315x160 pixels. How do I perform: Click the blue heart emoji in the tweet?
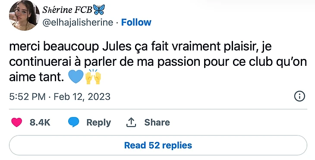click(76, 76)
